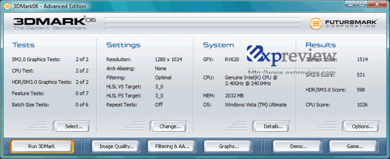Viewport: 390px width, 159px height.
Task: Click the 3DMark06 logo banner
Action: [54, 23]
